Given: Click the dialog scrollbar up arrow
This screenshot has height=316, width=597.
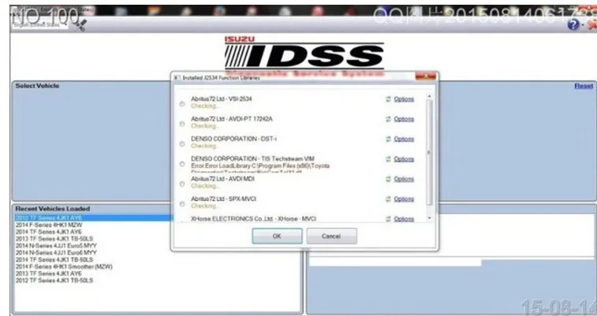Looking at the screenshot, I should 430,97.
